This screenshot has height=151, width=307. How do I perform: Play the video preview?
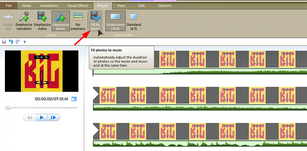click(41, 117)
